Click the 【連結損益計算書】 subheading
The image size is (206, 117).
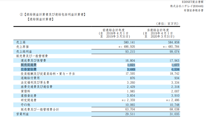(40, 19)
